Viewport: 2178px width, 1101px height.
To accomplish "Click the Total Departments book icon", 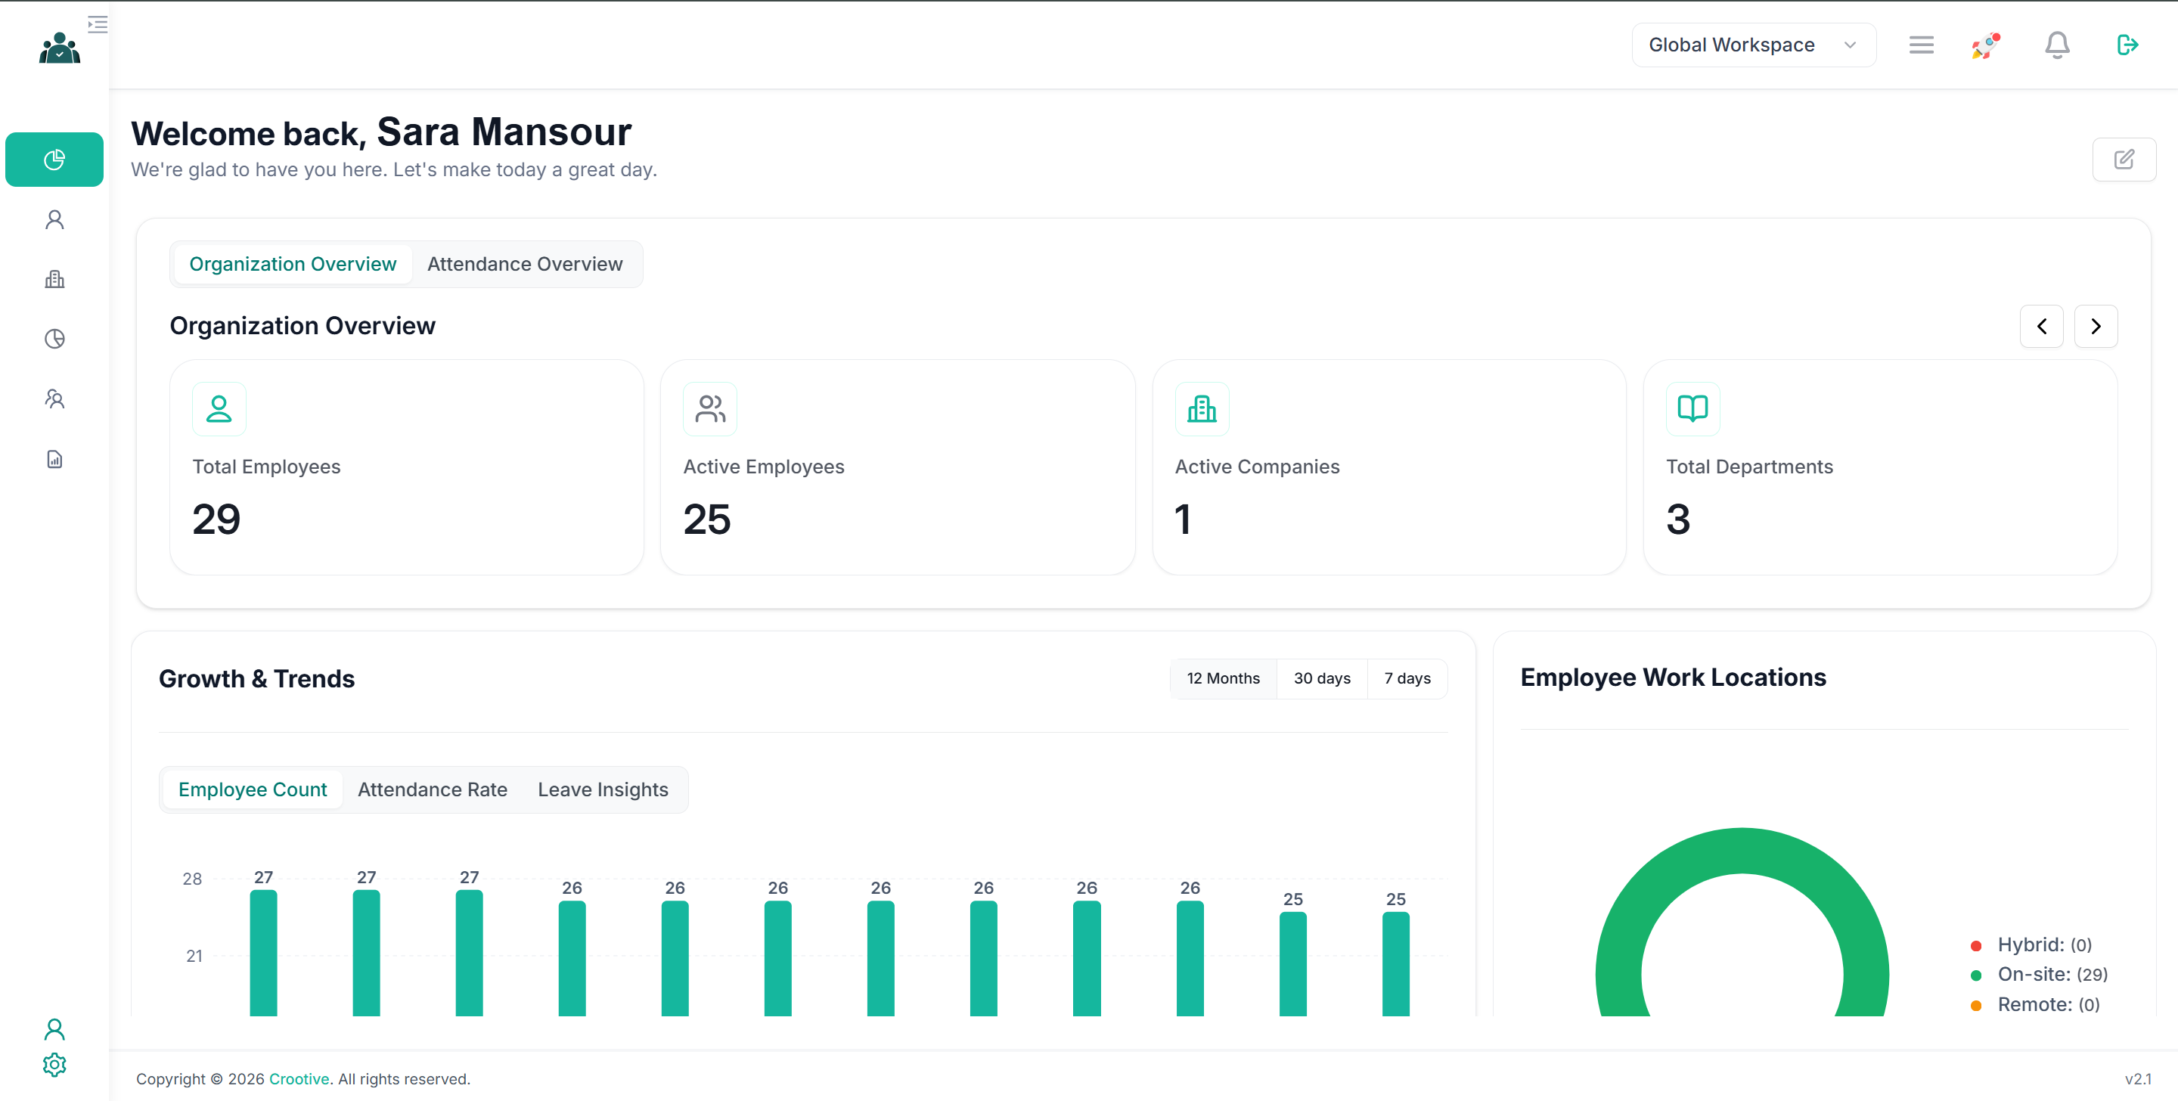I will click(x=1692, y=409).
